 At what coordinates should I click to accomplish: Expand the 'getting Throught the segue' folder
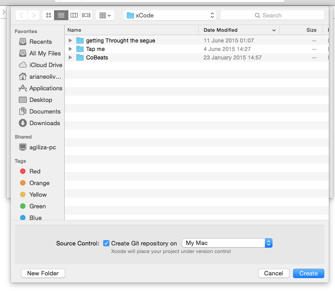click(x=71, y=41)
